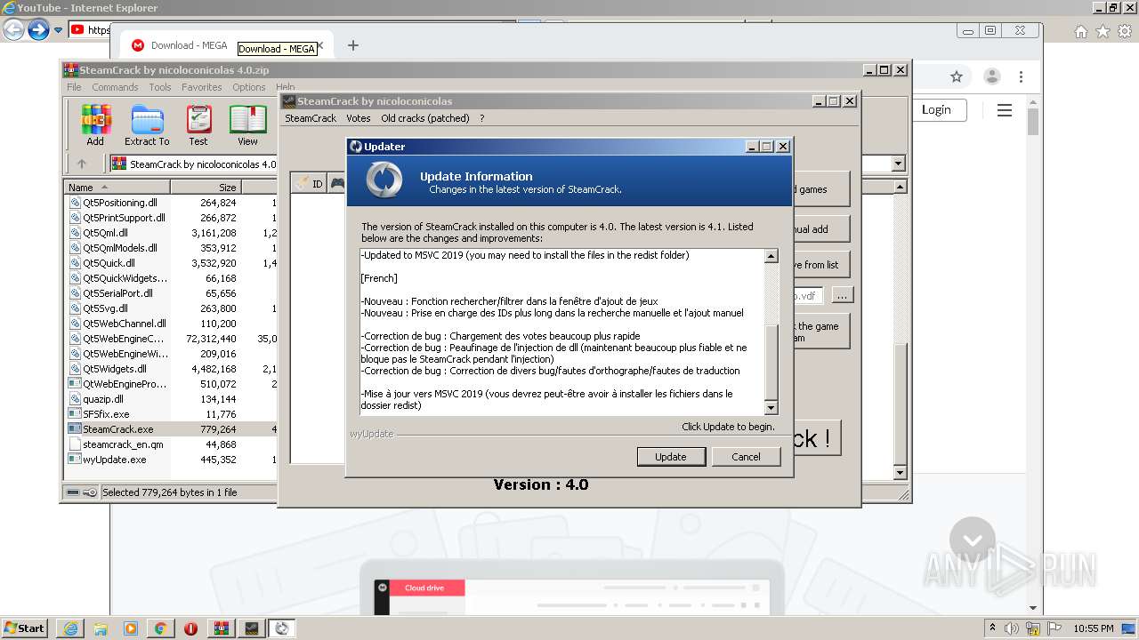
Task: Open the WinRAR File menu
Action: [x=74, y=87]
